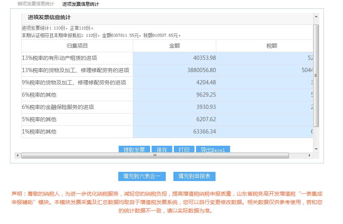Image resolution: width=343 pixels, height=224 pixels.
Task: Click the 保存 button to save data
Action: [x=161, y=149]
